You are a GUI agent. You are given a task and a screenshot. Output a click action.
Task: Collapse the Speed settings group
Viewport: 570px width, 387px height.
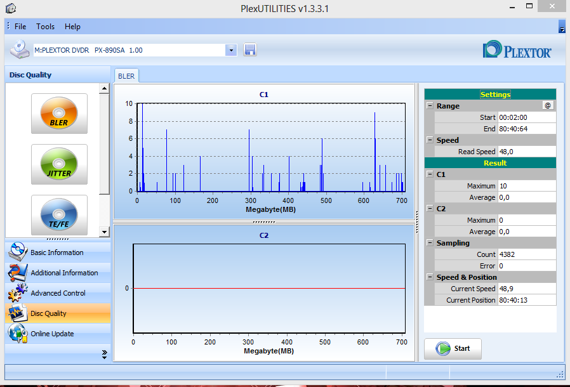click(x=430, y=140)
